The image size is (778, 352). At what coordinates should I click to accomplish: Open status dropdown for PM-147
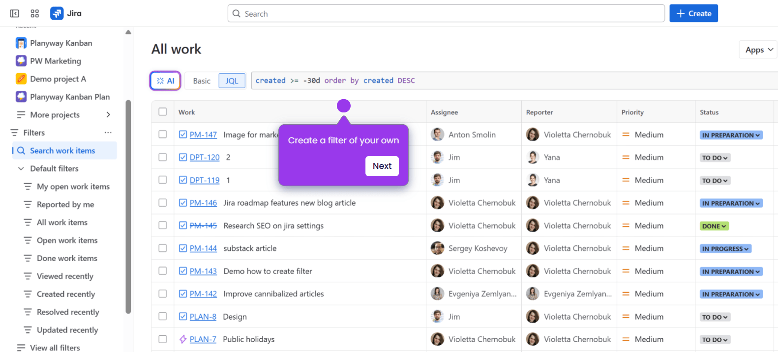pos(731,135)
